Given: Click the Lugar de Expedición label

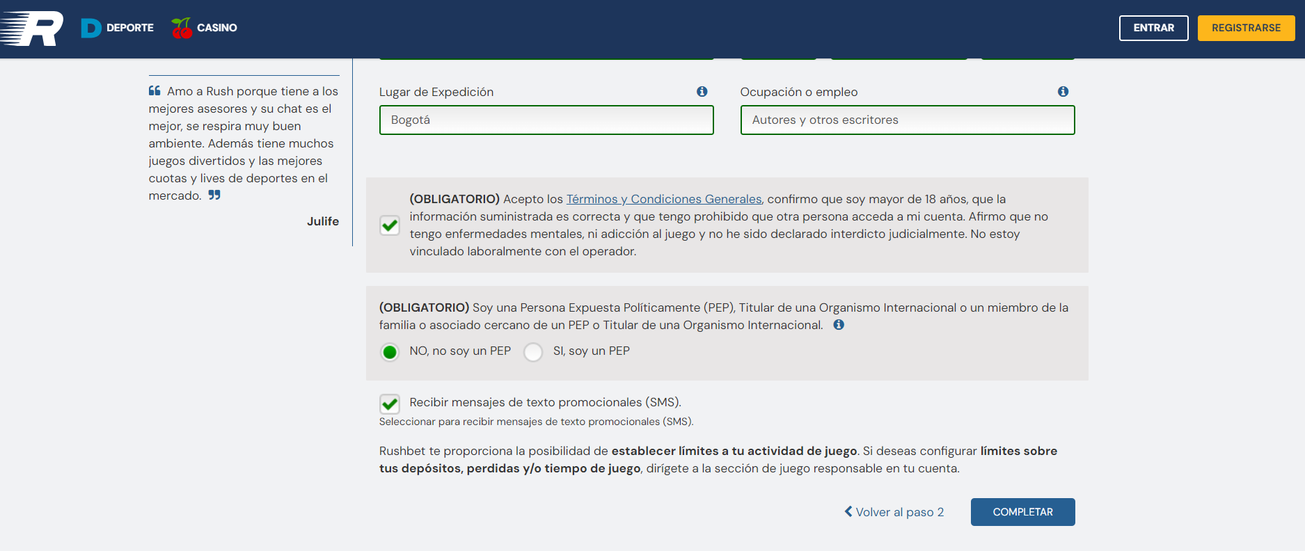Looking at the screenshot, I should tap(436, 92).
